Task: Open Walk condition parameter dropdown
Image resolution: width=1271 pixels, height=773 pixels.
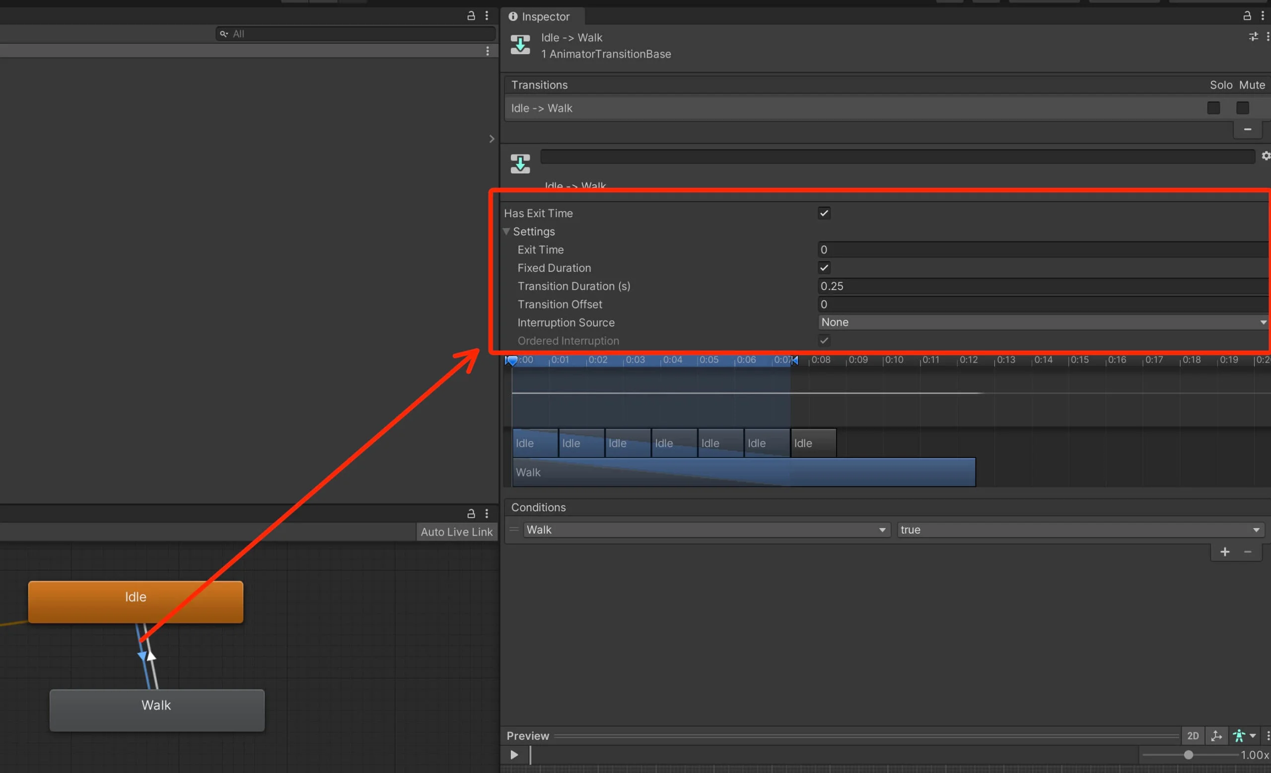Action: coord(706,530)
